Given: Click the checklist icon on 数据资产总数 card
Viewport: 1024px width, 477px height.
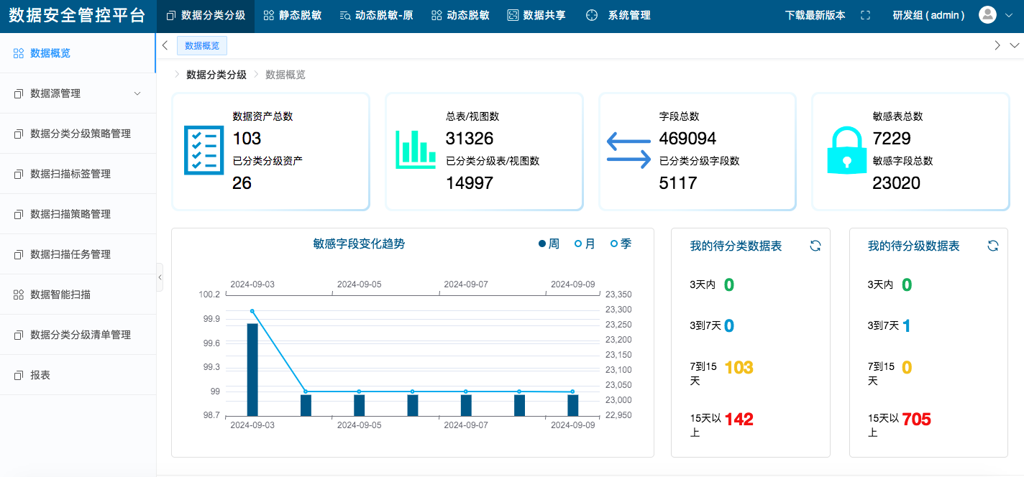Looking at the screenshot, I should [x=203, y=150].
